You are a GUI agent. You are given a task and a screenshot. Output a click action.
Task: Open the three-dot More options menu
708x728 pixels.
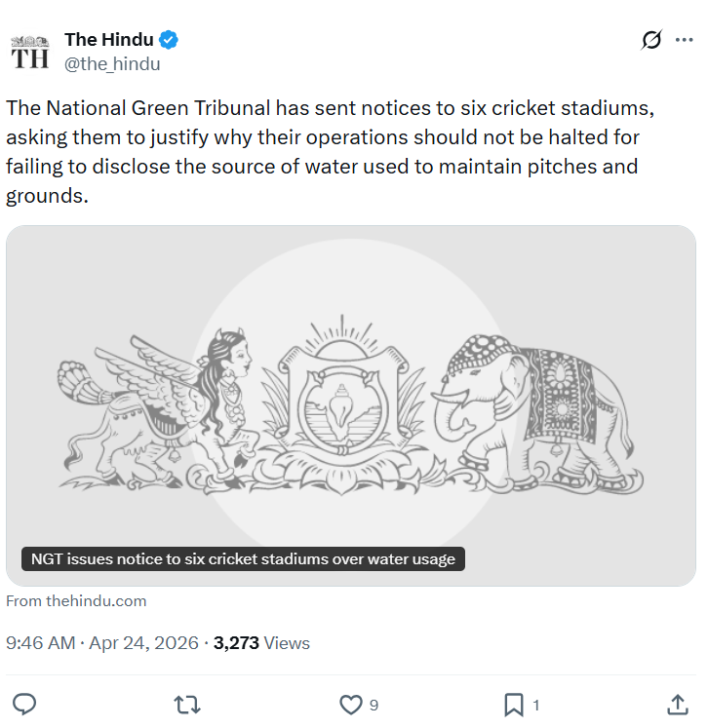point(684,40)
